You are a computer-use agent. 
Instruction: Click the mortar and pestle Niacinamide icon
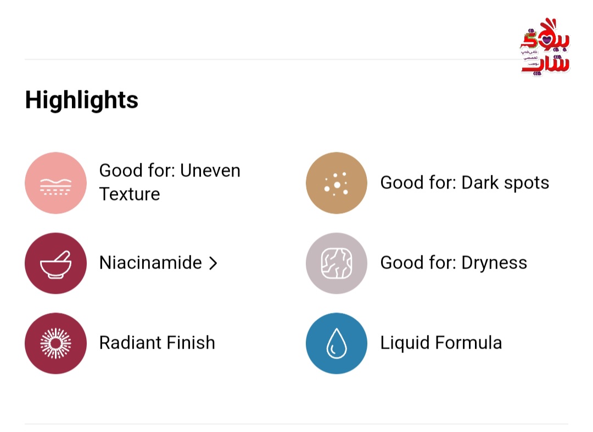(x=55, y=263)
